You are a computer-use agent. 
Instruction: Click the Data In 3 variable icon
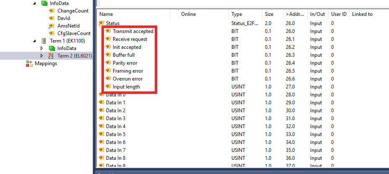click(101, 118)
